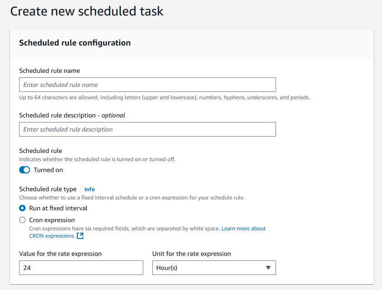Click the Turned on label
This screenshot has width=382, height=290.
[48, 170]
